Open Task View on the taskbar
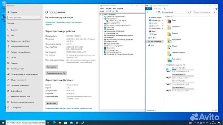The width and height of the screenshot is (223, 125). tap(48, 123)
